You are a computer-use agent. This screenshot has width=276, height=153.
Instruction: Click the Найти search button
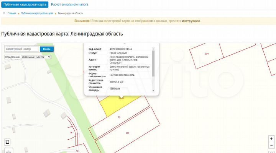47,49
